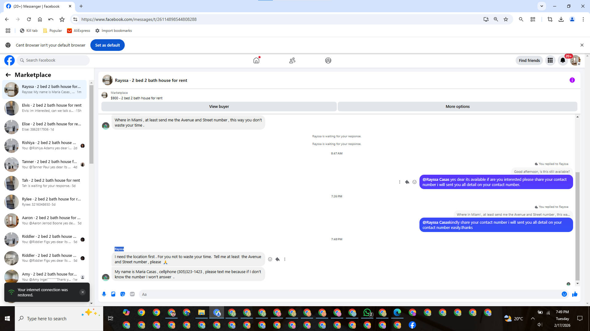This screenshot has width=590, height=331.
Task: Open Facebook notifications bell
Action: 563,60
